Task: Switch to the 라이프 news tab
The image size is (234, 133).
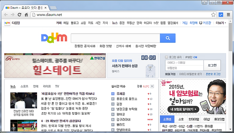Action: tap(47, 86)
